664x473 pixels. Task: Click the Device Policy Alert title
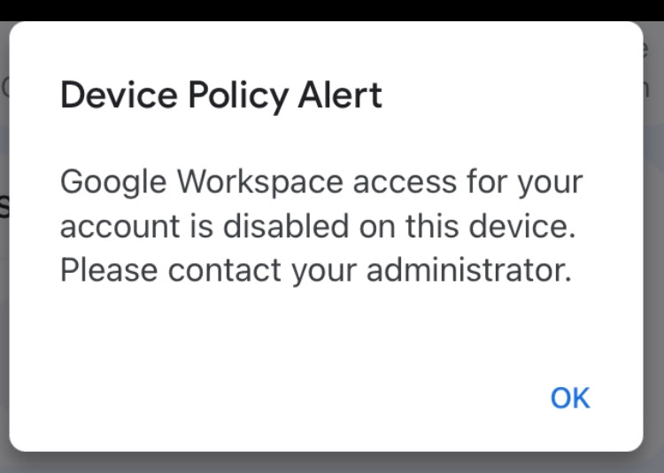221,95
